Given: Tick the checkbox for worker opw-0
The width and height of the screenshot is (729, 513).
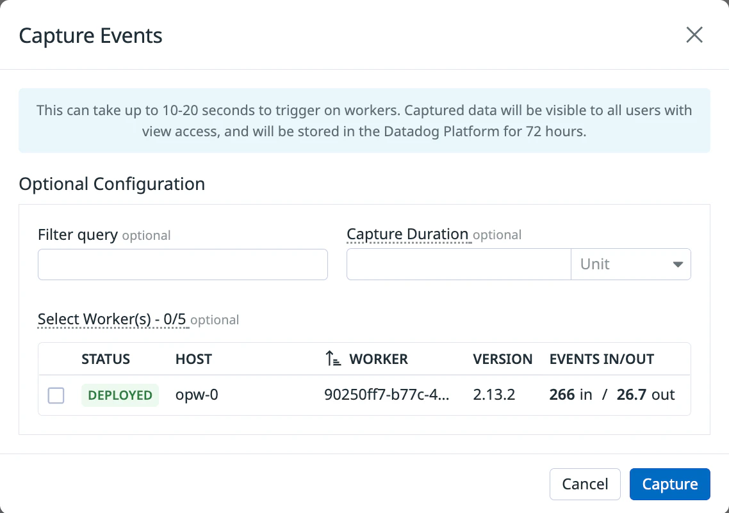Looking at the screenshot, I should (x=56, y=396).
